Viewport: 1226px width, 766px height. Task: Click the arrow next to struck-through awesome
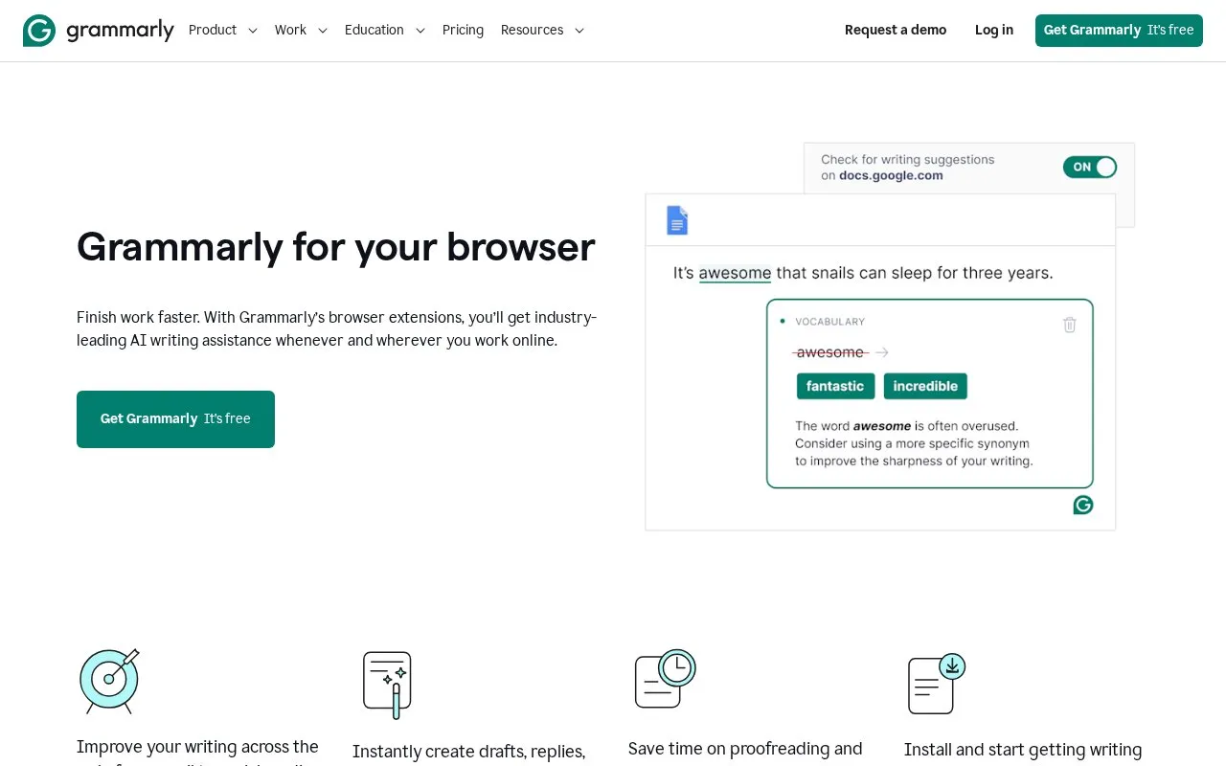pos(882,352)
